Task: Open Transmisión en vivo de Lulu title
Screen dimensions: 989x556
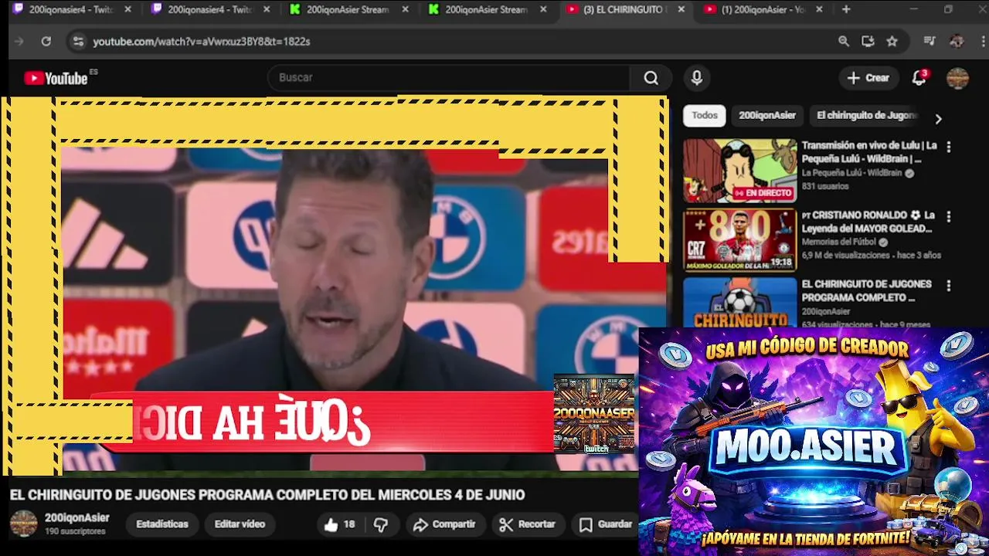Action: click(x=869, y=152)
